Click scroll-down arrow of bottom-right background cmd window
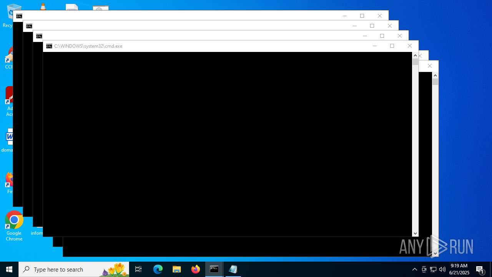This screenshot has height=277, width=492. click(435, 254)
